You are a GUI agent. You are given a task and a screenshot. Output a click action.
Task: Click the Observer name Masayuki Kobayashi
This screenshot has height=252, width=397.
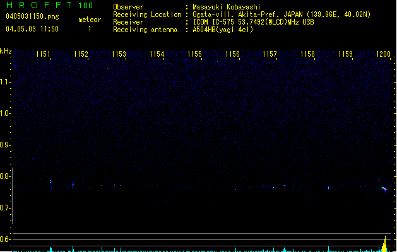click(227, 7)
